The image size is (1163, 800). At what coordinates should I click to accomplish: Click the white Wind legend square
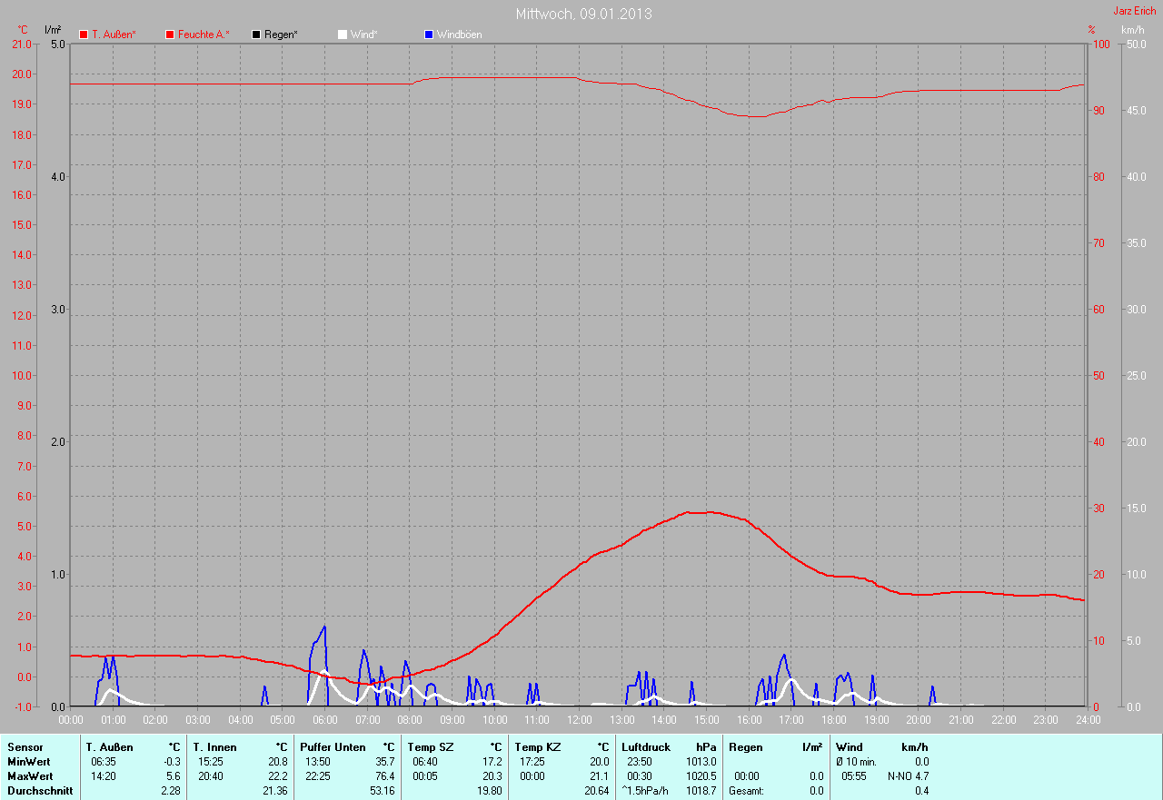point(343,35)
